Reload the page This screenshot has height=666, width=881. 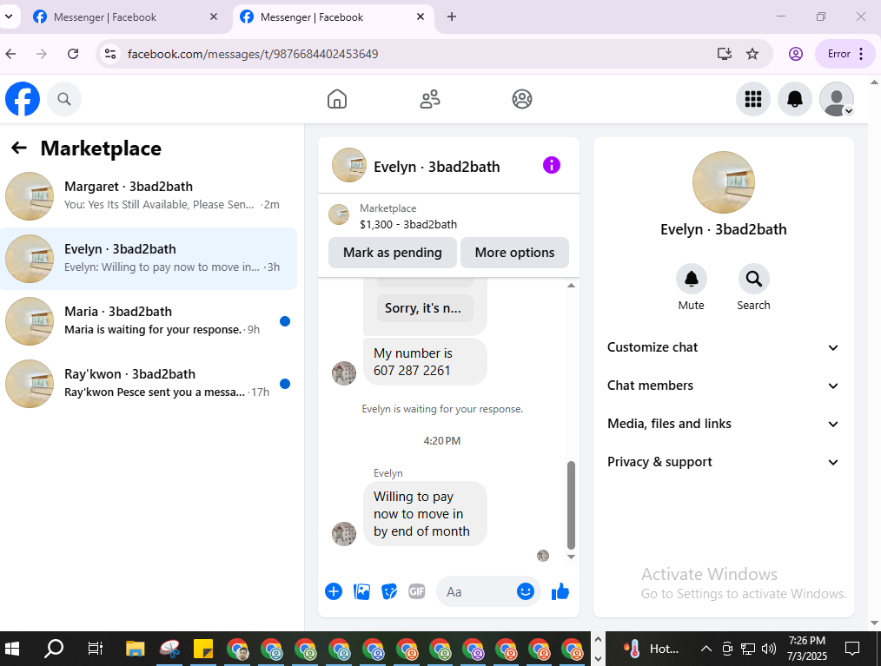click(73, 54)
